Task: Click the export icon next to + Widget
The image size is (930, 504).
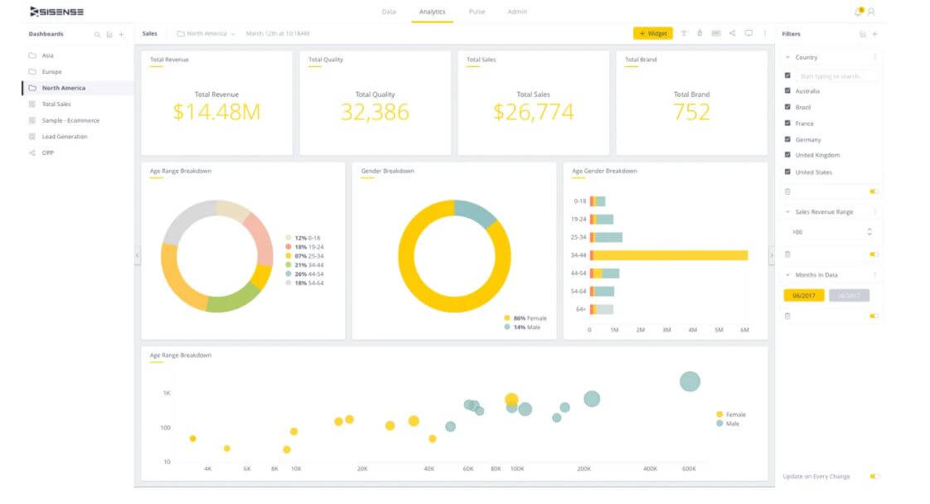Action: click(700, 33)
